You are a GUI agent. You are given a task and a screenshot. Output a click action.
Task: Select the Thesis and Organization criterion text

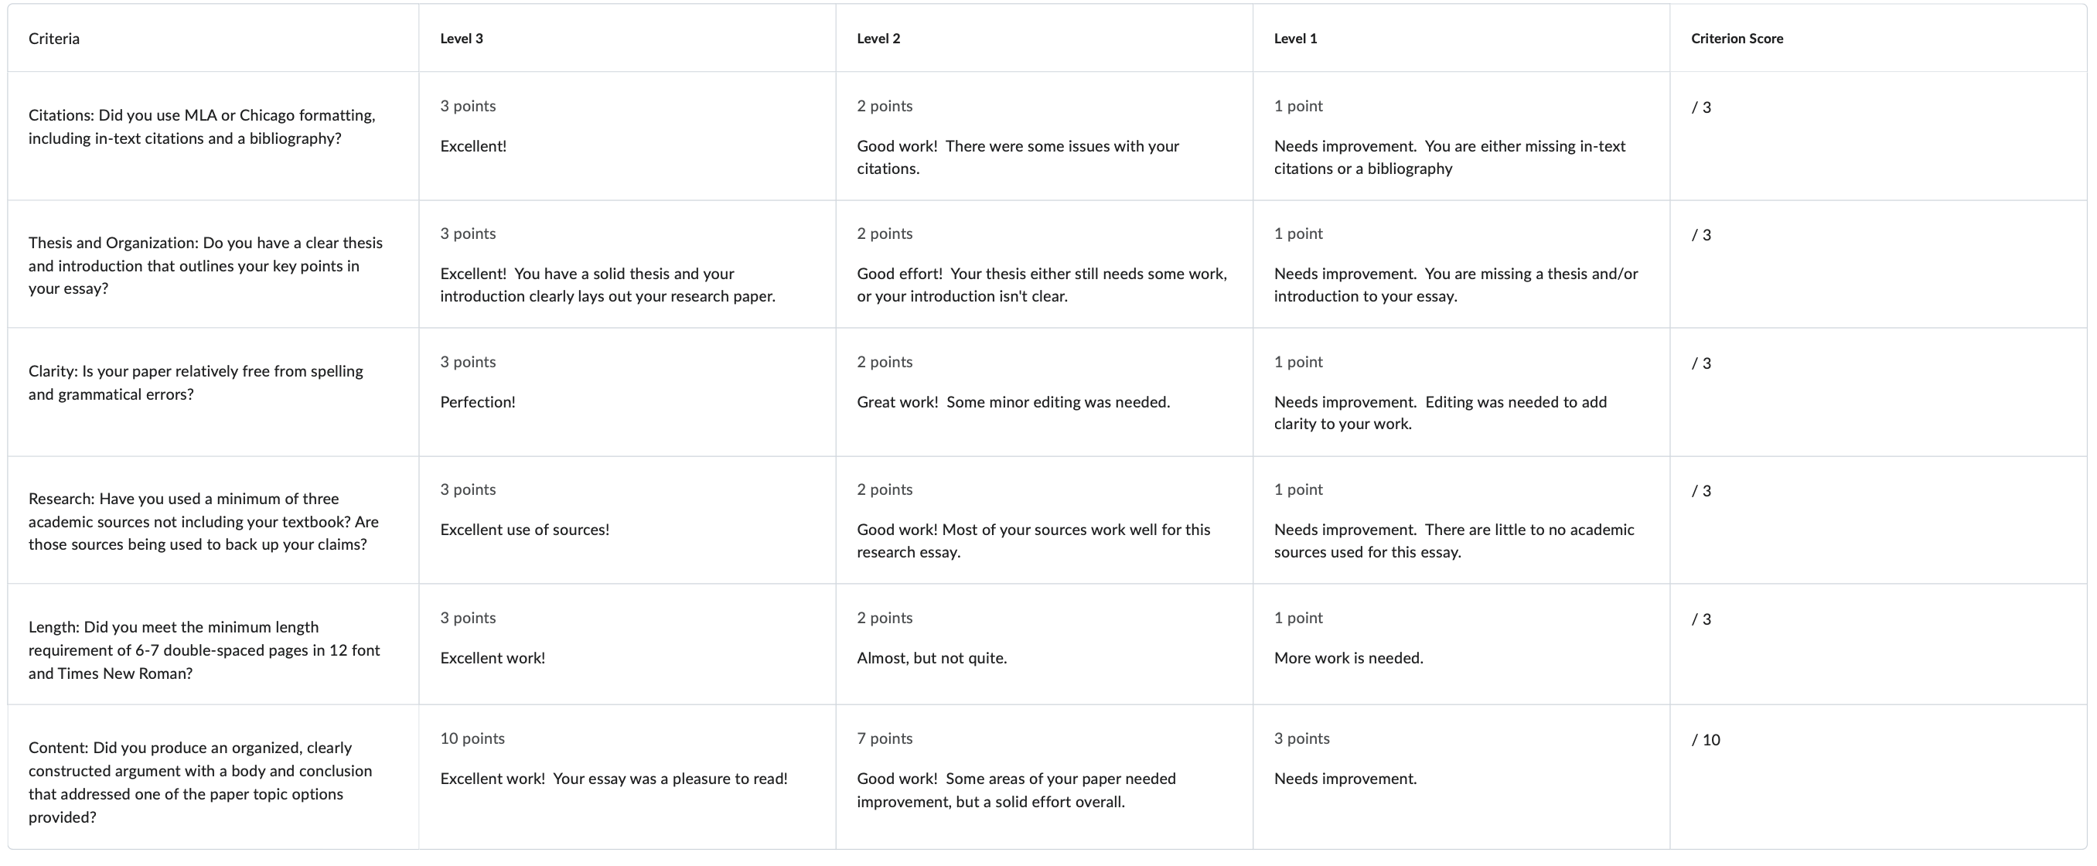pos(205,265)
